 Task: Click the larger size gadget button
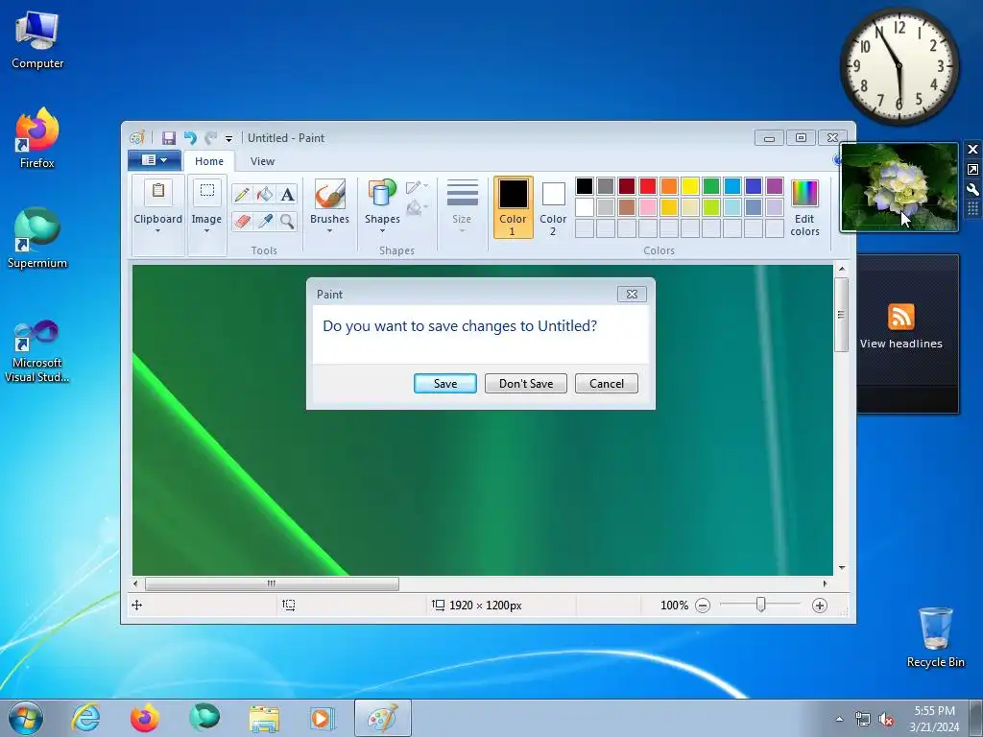[972, 169]
